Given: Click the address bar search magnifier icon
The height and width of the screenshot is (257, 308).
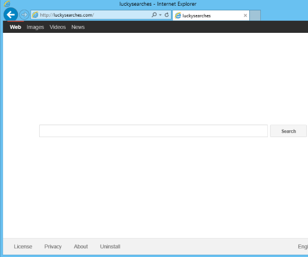Looking at the screenshot, I should click(x=154, y=15).
